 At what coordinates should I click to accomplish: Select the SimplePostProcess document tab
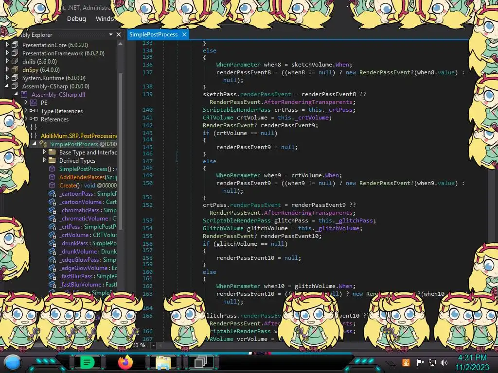click(x=153, y=34)
